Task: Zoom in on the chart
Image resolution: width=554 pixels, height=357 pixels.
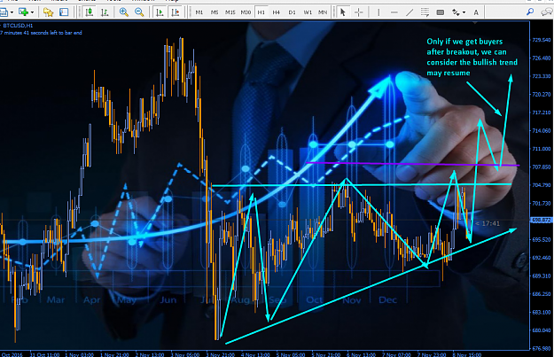Action: pyautogui.click(x=124, y=12)
